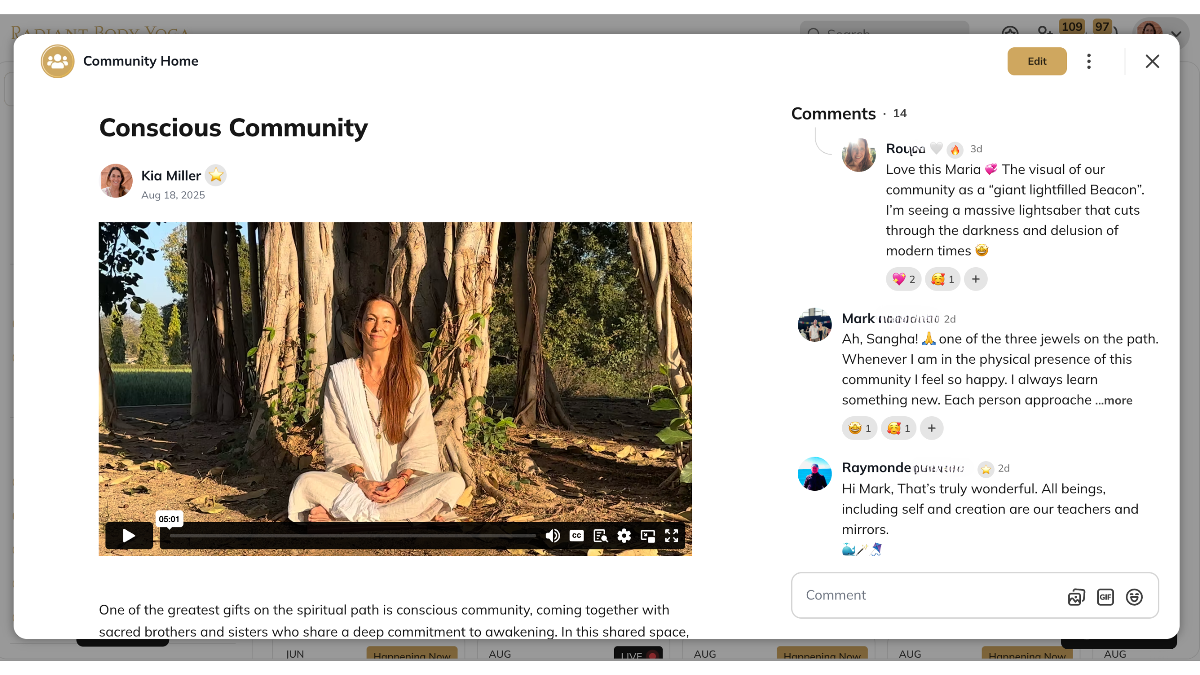
Task: Play the Conscious Community video
Action: pyautogui.click(x=129, y=535)
